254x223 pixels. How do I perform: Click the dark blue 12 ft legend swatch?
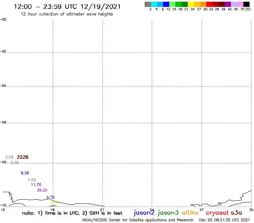[166, 4]
